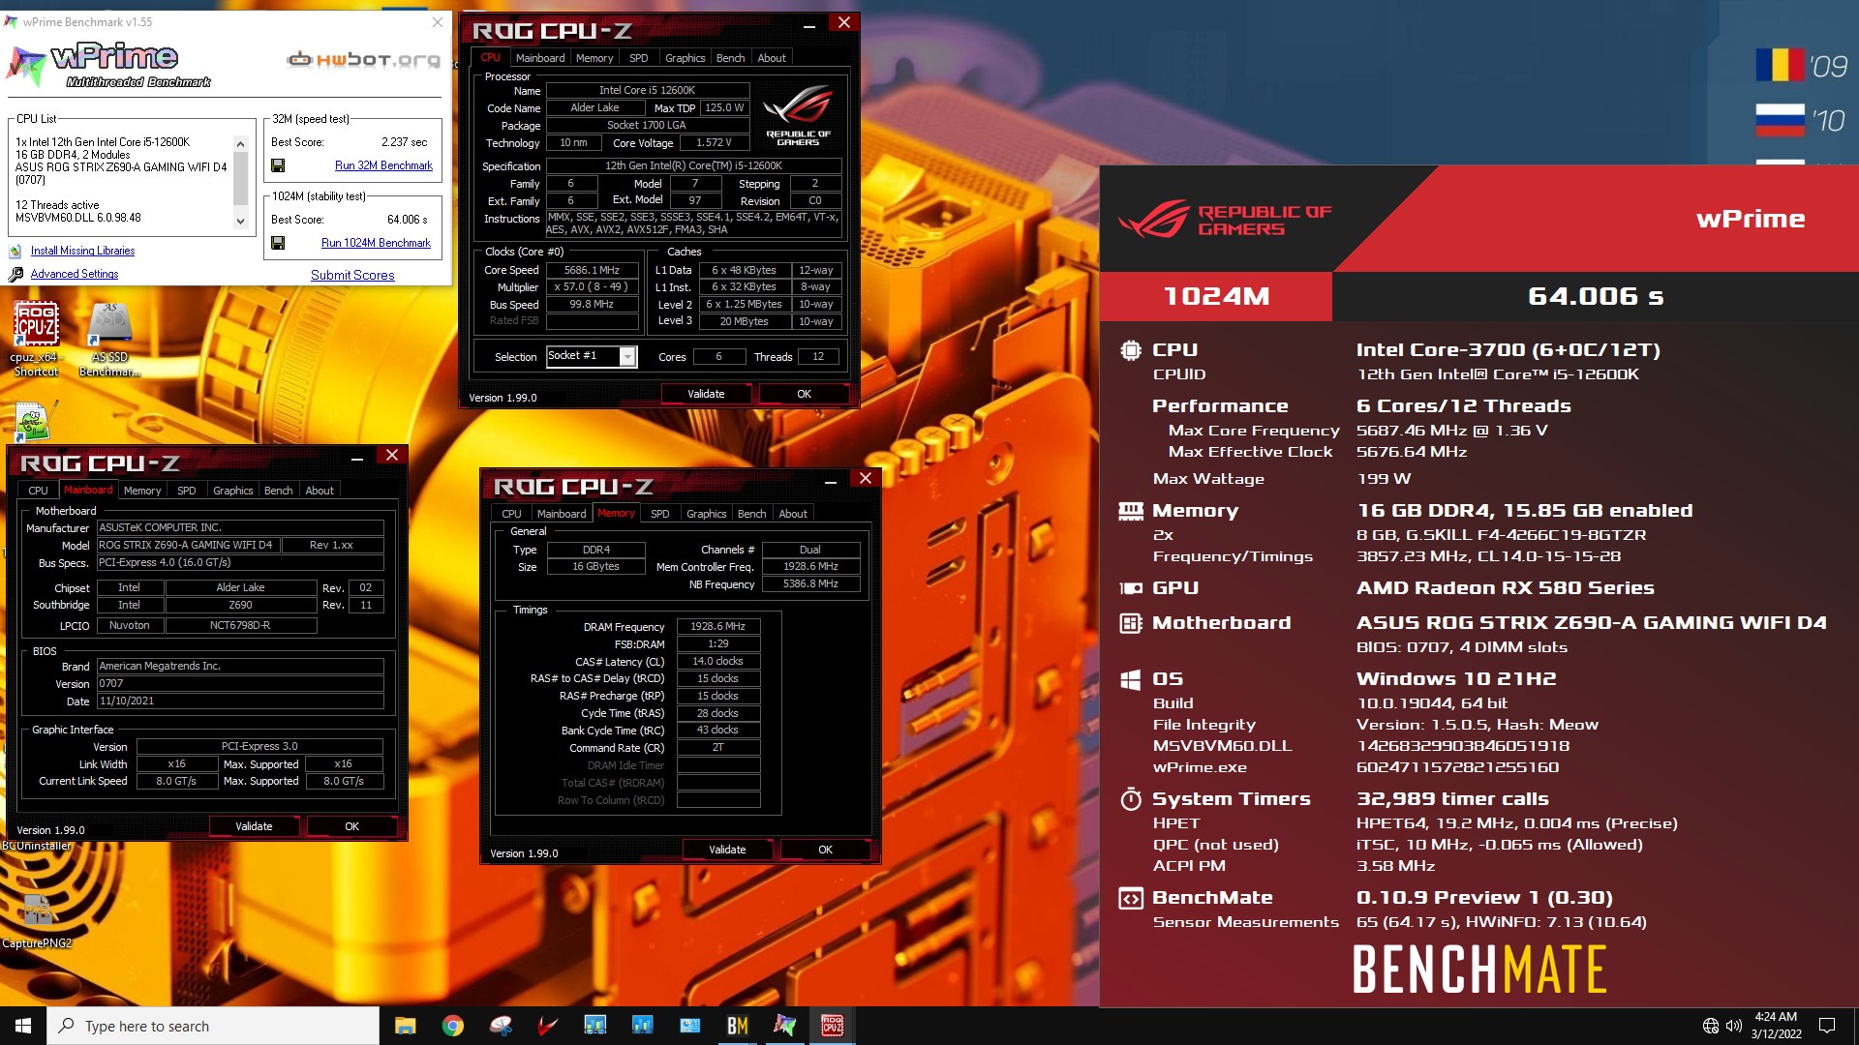1859x1045 pixels.
Task: Open Graphics tab in CPU-Z processor window
Action: (685, 58)
